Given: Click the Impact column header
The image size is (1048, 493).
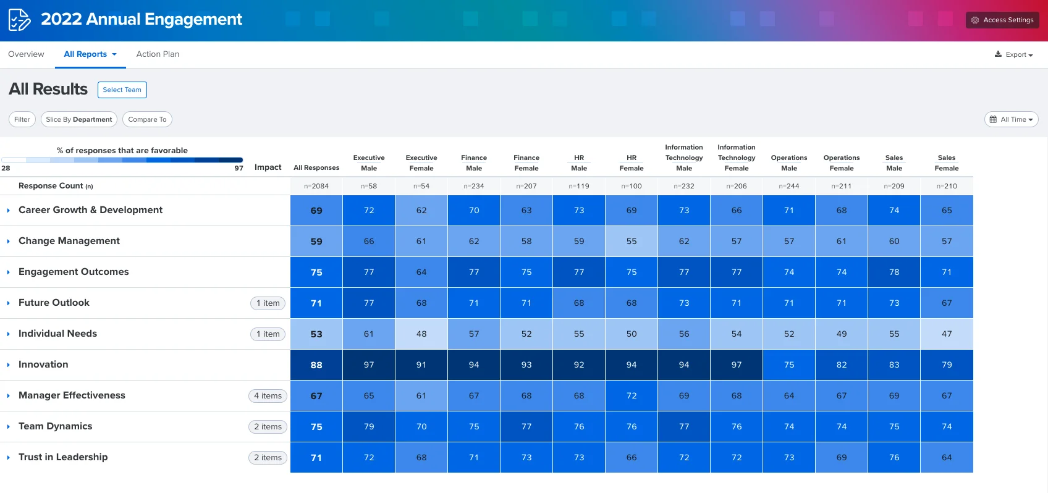Looking at the screenshot, I should tap(268, 167).
